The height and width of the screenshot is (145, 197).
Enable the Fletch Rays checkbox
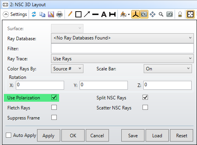[54, 107]
